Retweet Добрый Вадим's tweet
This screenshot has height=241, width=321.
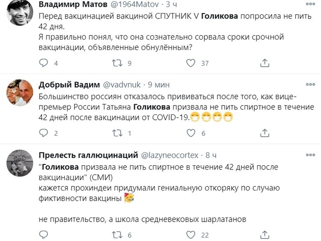pyautogui.click(x=117, y=133)
